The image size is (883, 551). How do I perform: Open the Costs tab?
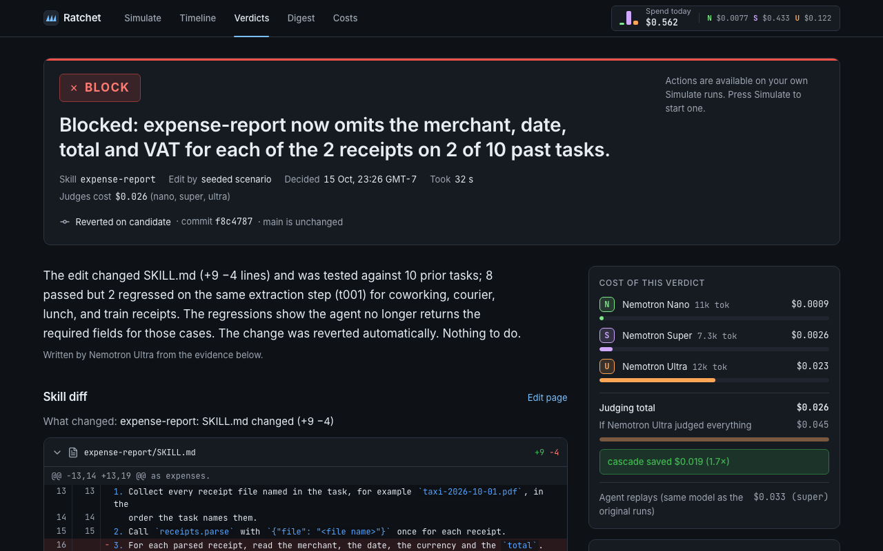(345, 18)
